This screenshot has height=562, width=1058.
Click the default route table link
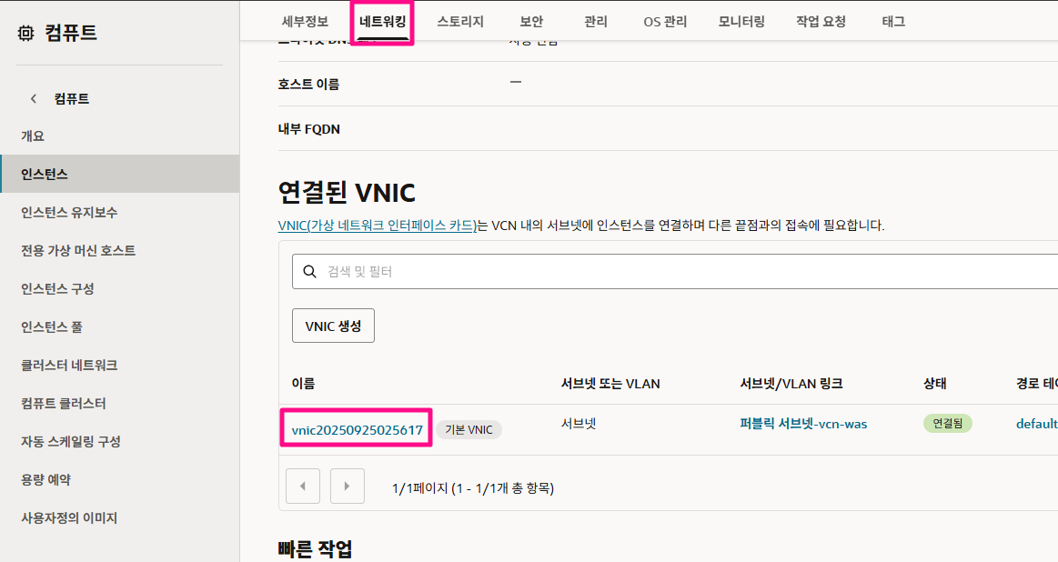pyautogui.click(x=1037, y=423)
